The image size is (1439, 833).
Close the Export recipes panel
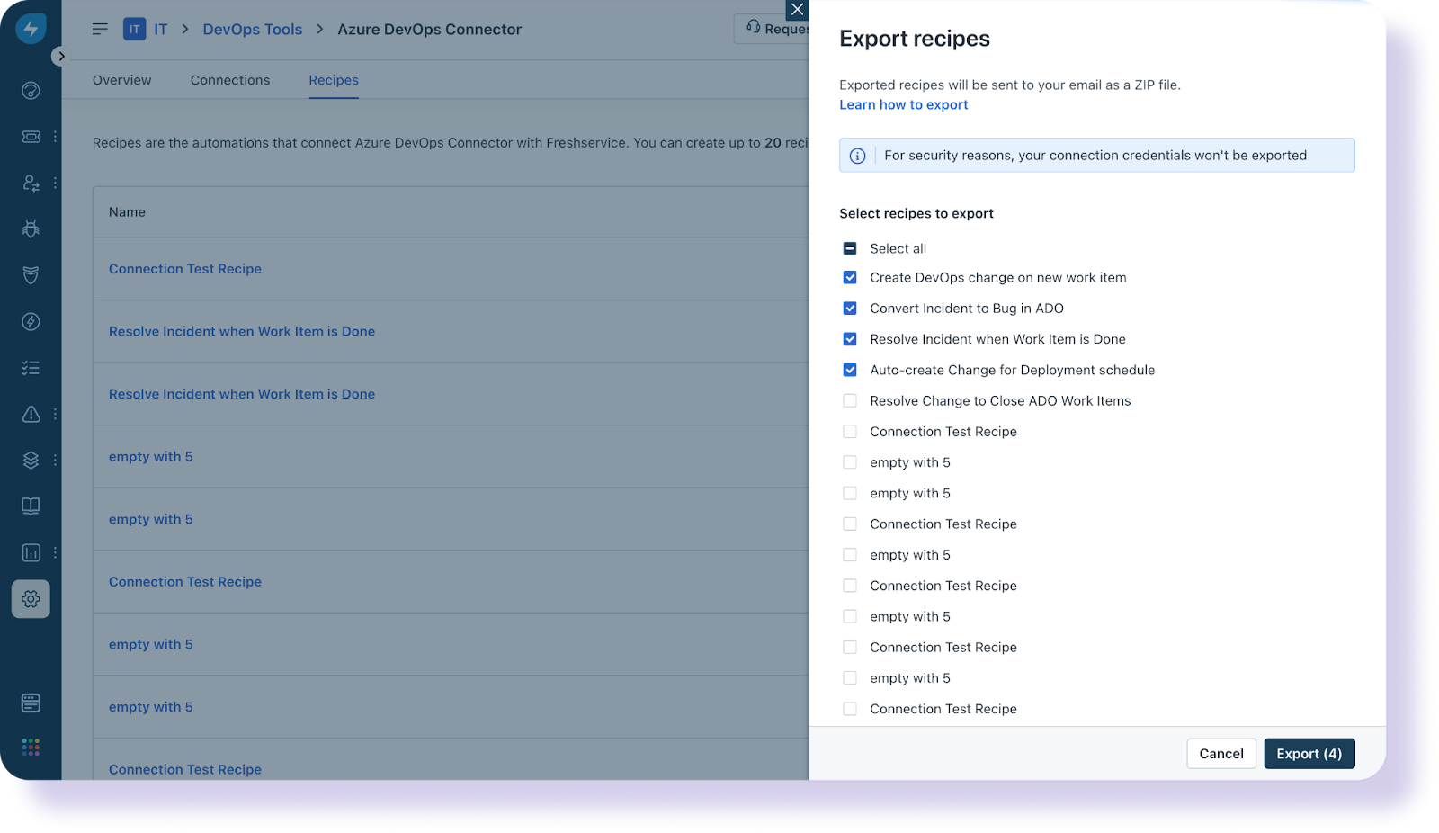tap(797, 10)
